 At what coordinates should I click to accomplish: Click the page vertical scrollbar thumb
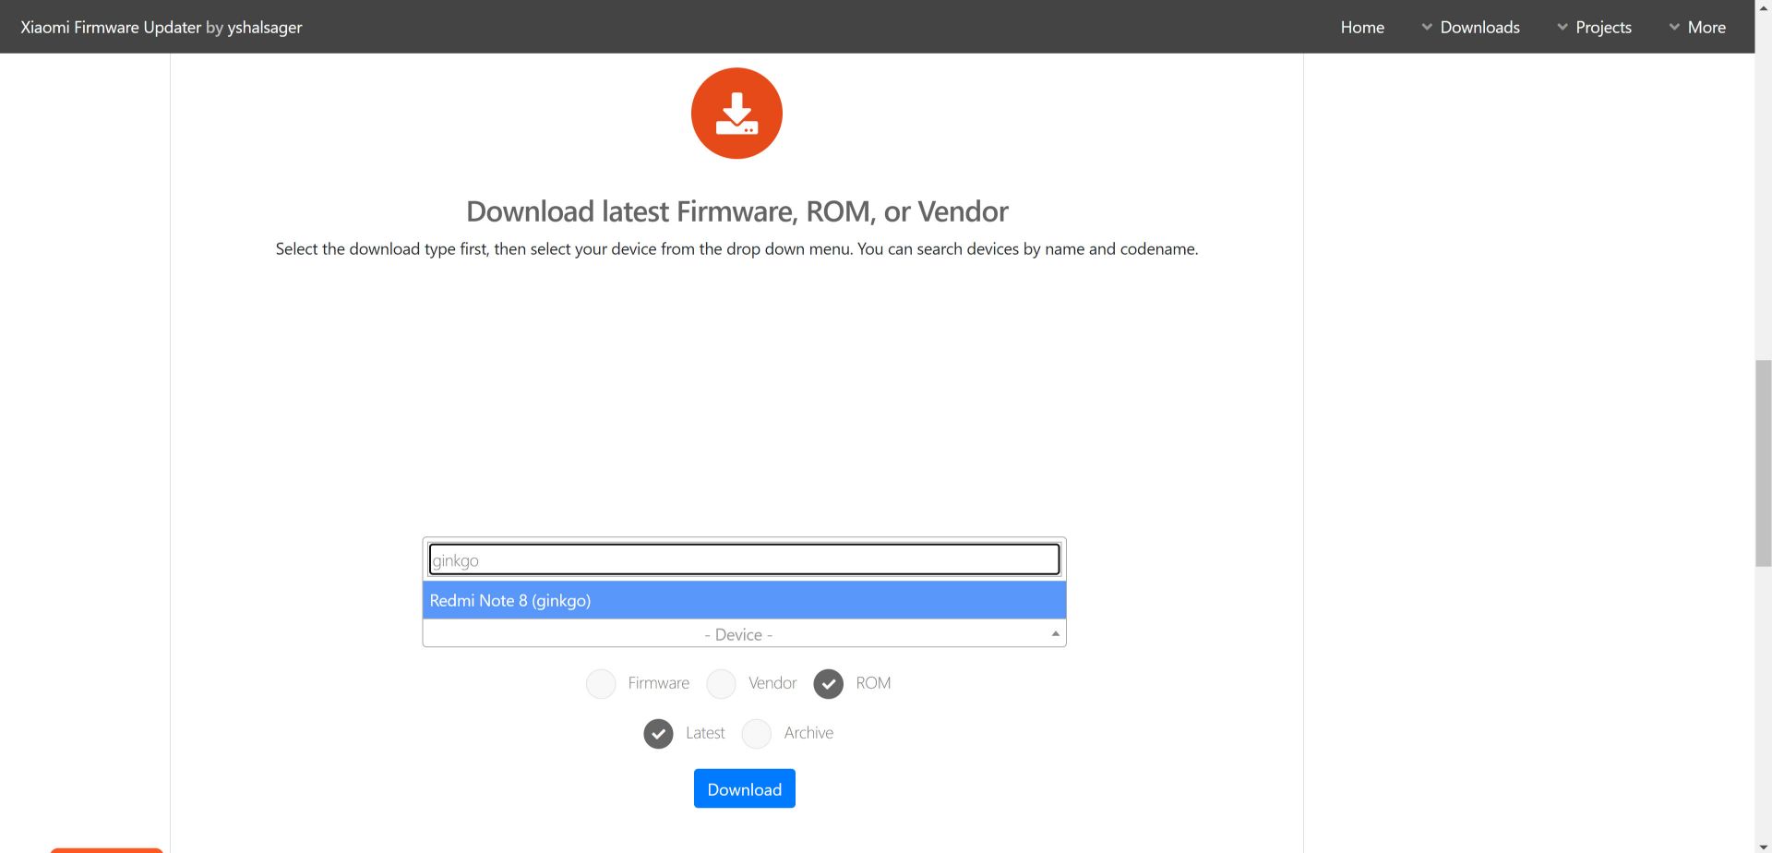click(1763, 463)
